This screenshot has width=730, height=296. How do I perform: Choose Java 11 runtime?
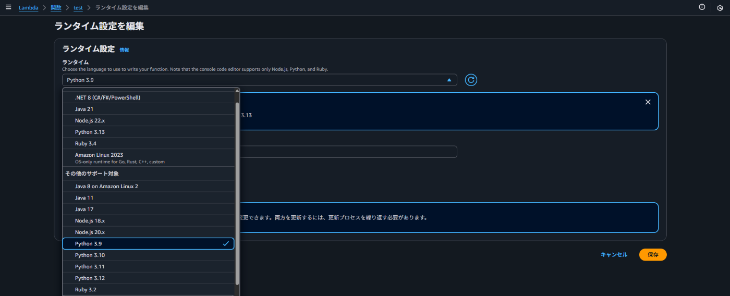click(149, 198)
